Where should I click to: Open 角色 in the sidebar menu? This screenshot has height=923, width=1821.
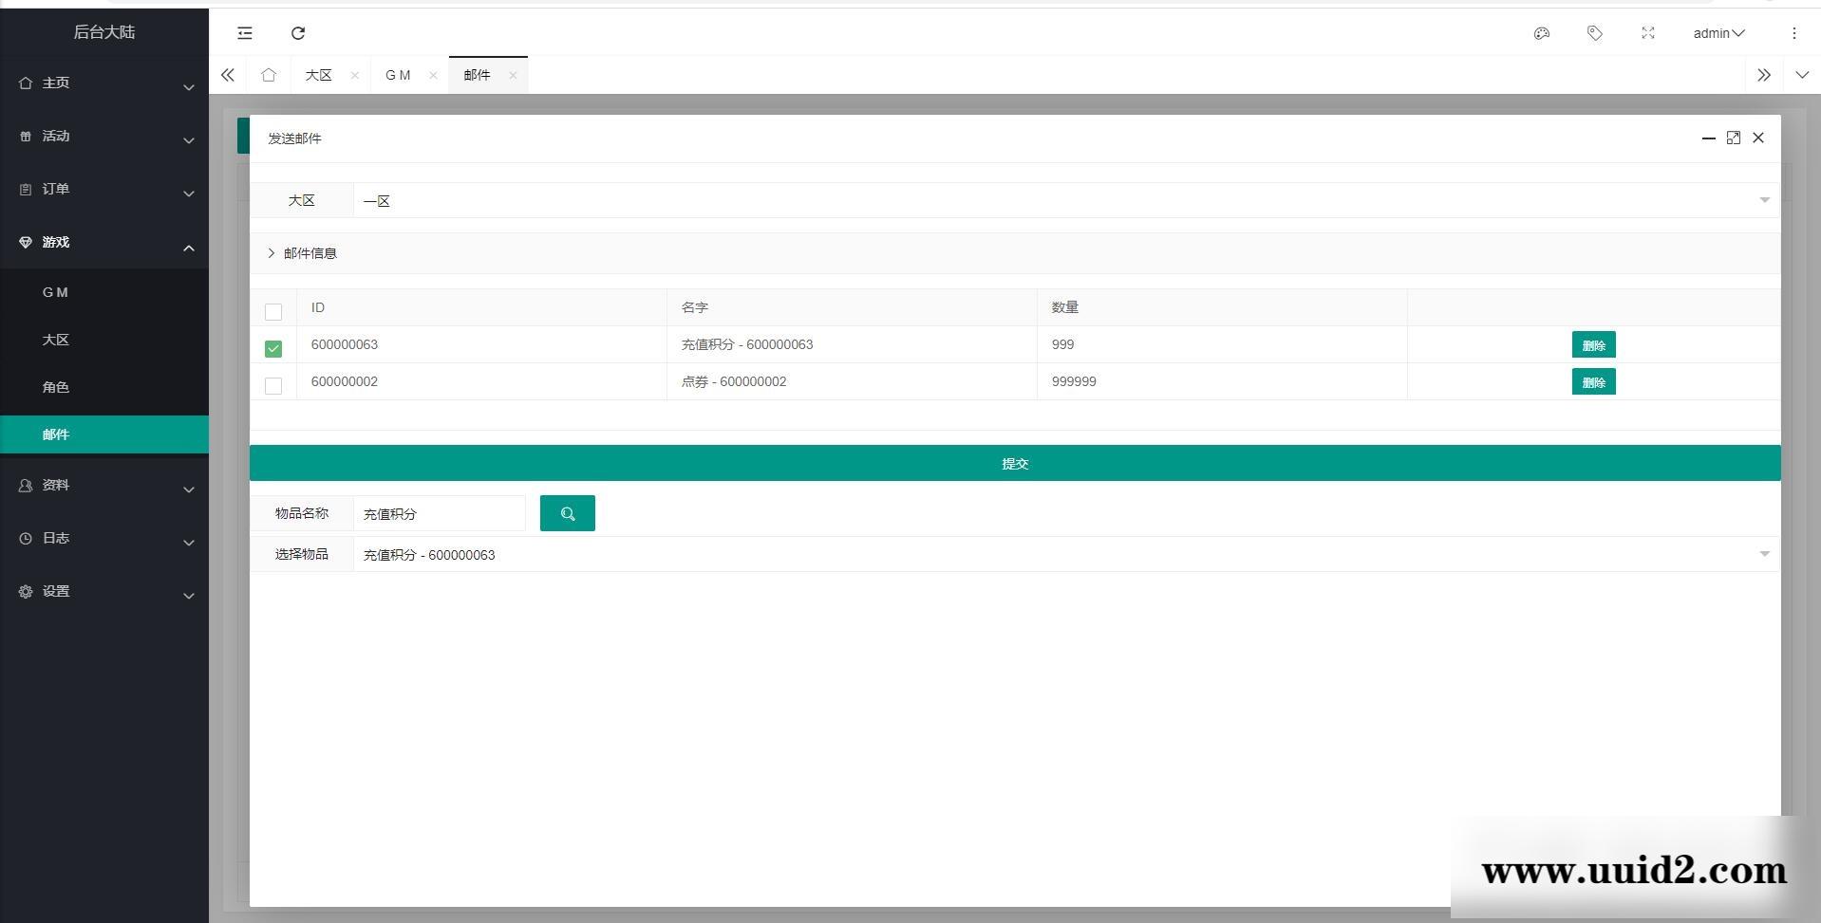[56, 387]
